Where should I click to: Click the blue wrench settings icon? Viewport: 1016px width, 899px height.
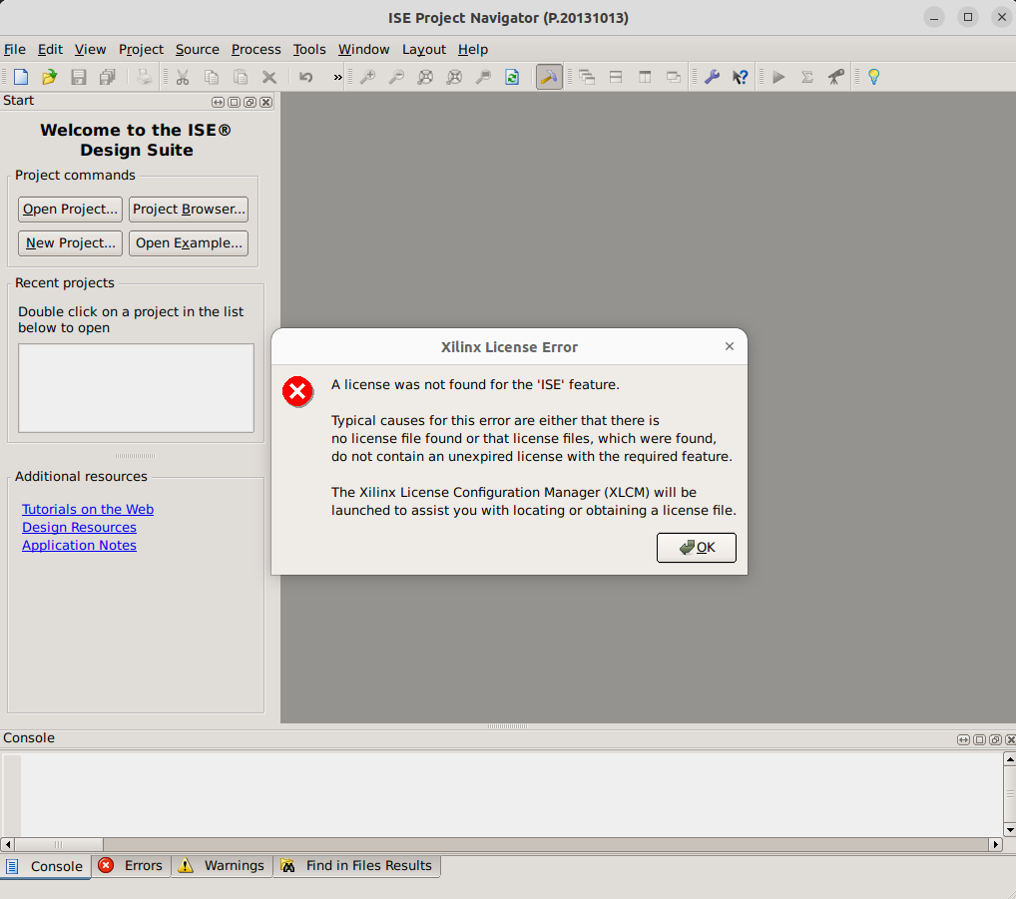tap(713, 77)
